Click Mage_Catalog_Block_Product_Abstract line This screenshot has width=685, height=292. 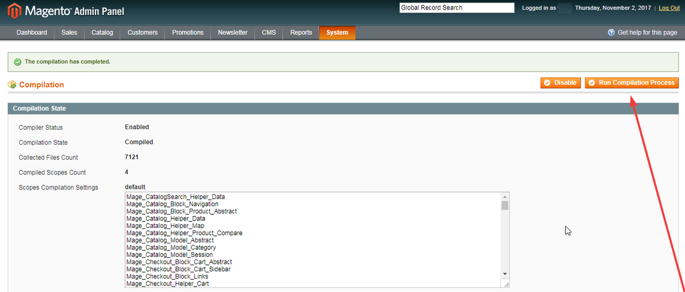click(x=181, y=211)
